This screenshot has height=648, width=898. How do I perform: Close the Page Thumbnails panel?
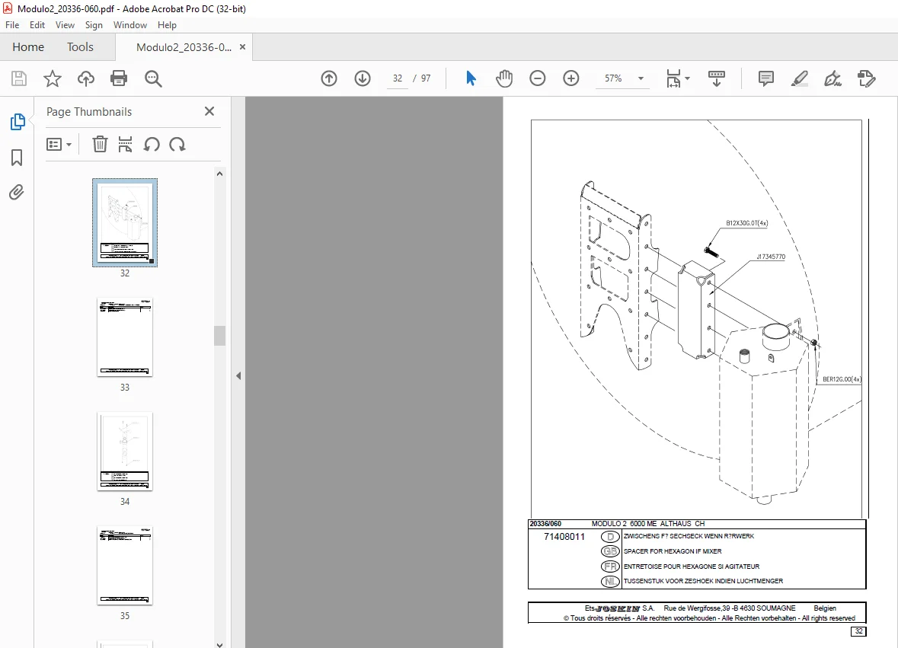click(209, 111)
